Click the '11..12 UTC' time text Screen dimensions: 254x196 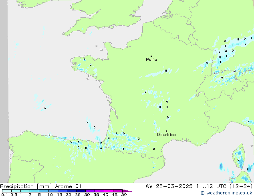coord(211,186)
